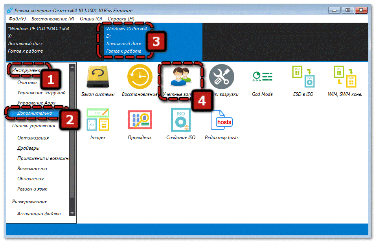Click the sidebar scrollbar thumb
Image resolution: width=375 pixels, height=242 pixels.
tap(72, 134)
